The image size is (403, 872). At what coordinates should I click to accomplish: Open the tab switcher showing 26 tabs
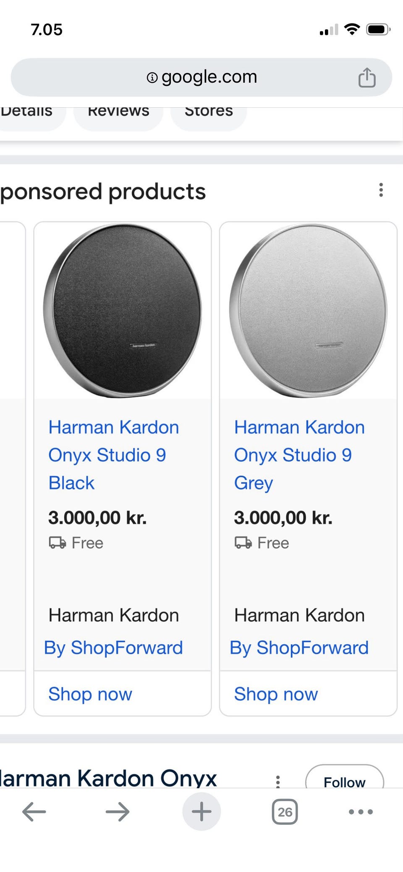click(285, 812)
